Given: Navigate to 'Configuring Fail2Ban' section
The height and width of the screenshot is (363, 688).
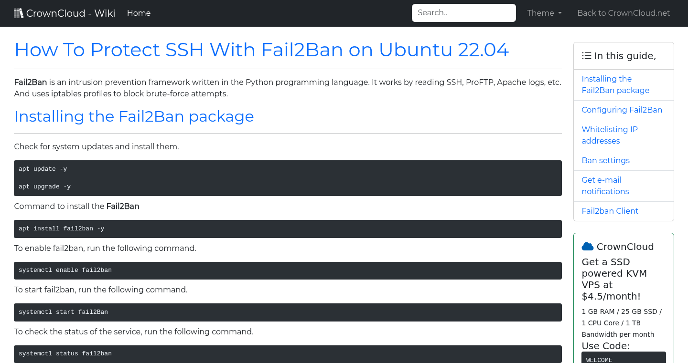Looking at the screenshot, I should [x=622, y=110].
